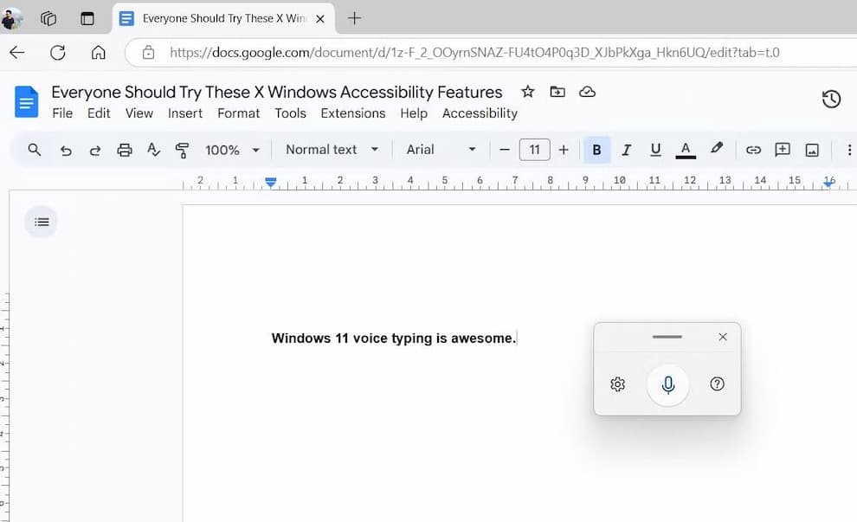Close the voice typing panel
This screenshot has width=857, height=522.
pyautogui.click(x=723, y=337)
